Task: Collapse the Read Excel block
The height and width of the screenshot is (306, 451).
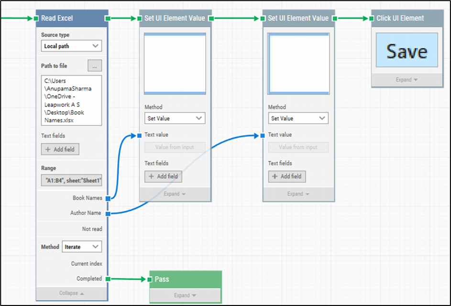Action: (71, 292)
